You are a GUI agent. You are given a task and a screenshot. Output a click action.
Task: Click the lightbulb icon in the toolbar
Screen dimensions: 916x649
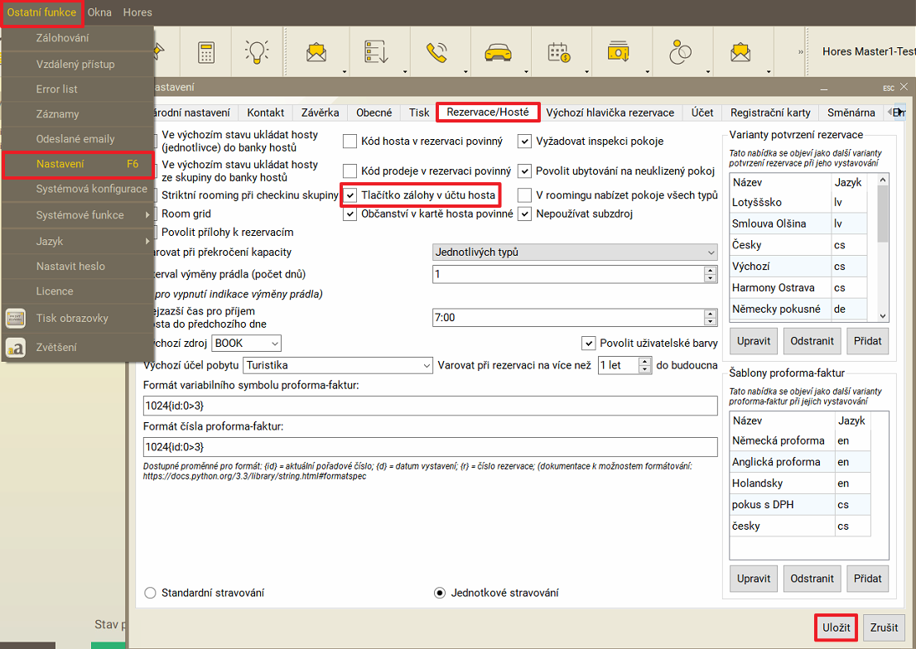(256, 52)
